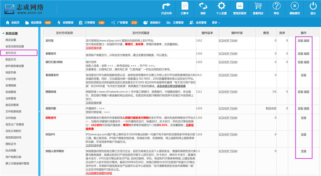321x176 pixels.
Task: Open 管理员留言 admin messages icon
Action: click(239, 8)
